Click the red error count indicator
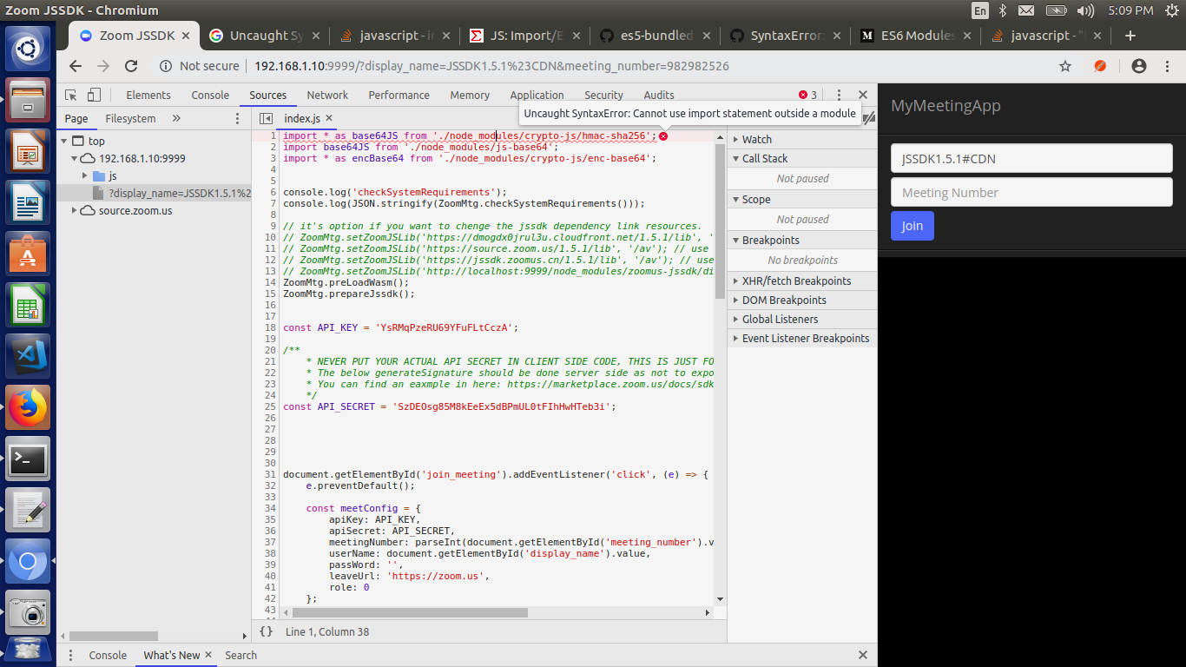 pos(807,96)
